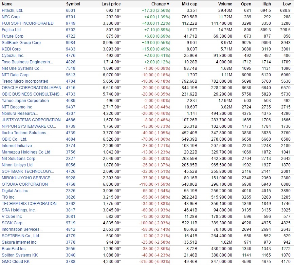Open V Cube Inc link
The image size is (294, 265).
12,217
